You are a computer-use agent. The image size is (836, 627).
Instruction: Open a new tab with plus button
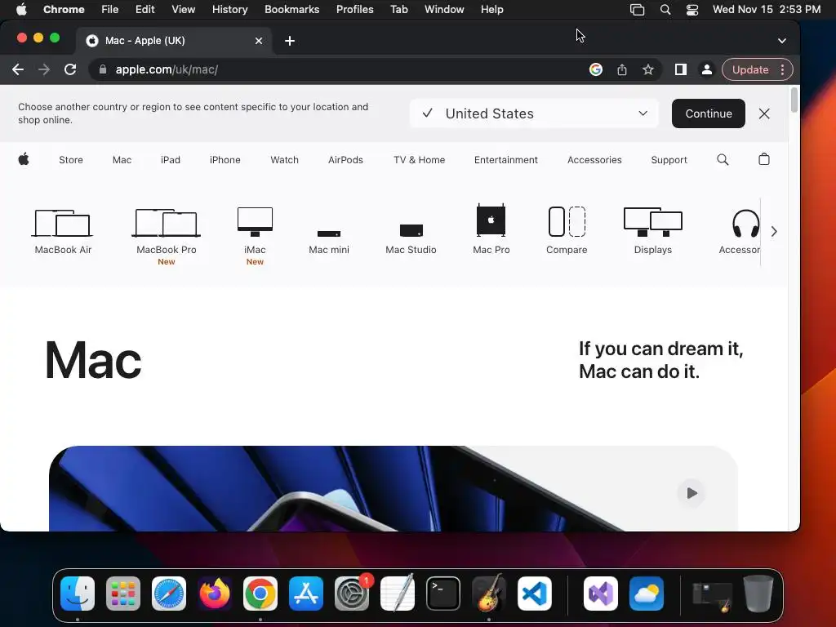[290, 41]
